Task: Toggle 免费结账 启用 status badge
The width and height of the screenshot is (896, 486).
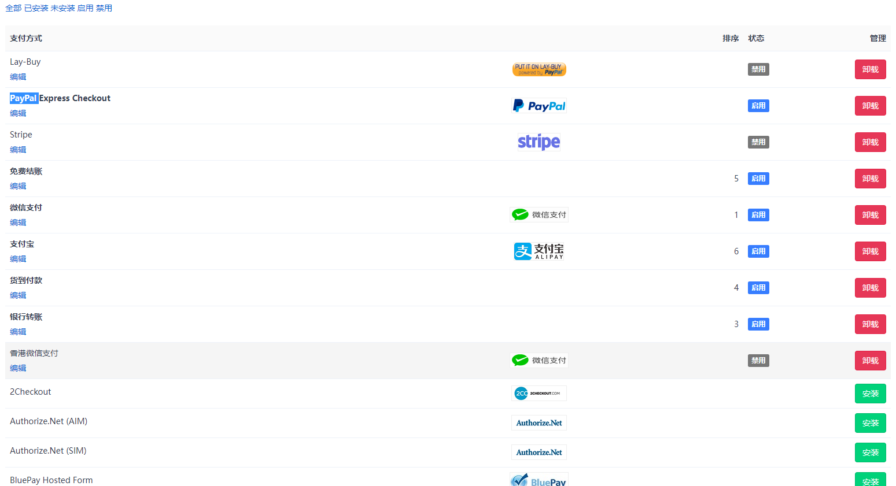Action: pos(758,179)
